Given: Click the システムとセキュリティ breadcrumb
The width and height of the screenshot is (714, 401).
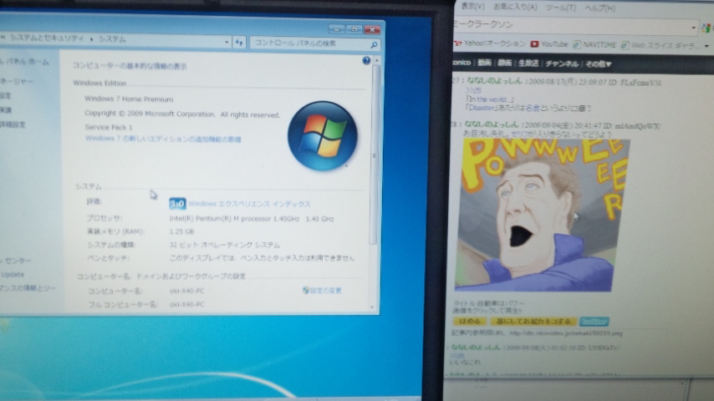Looking at the screenshot, I should click(x=48, y=38).
